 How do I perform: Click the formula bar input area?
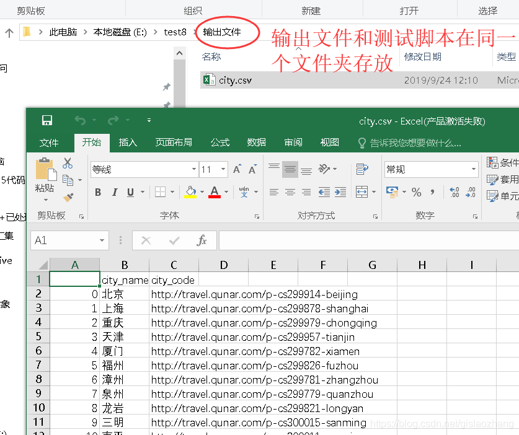pos(369,240)
